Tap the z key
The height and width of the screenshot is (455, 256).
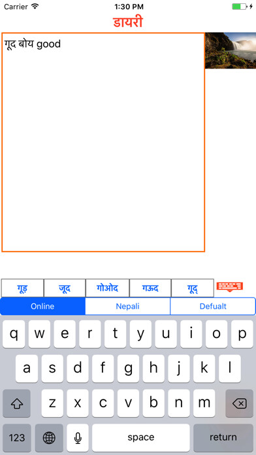(52, 403)
